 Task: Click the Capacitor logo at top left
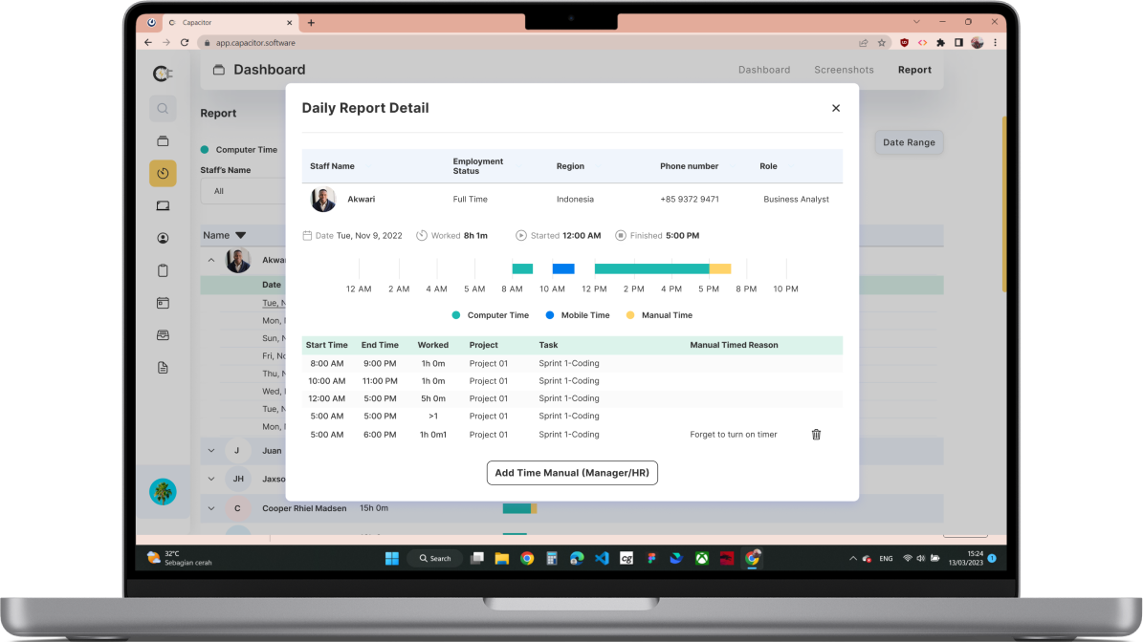tap(163, 73)
